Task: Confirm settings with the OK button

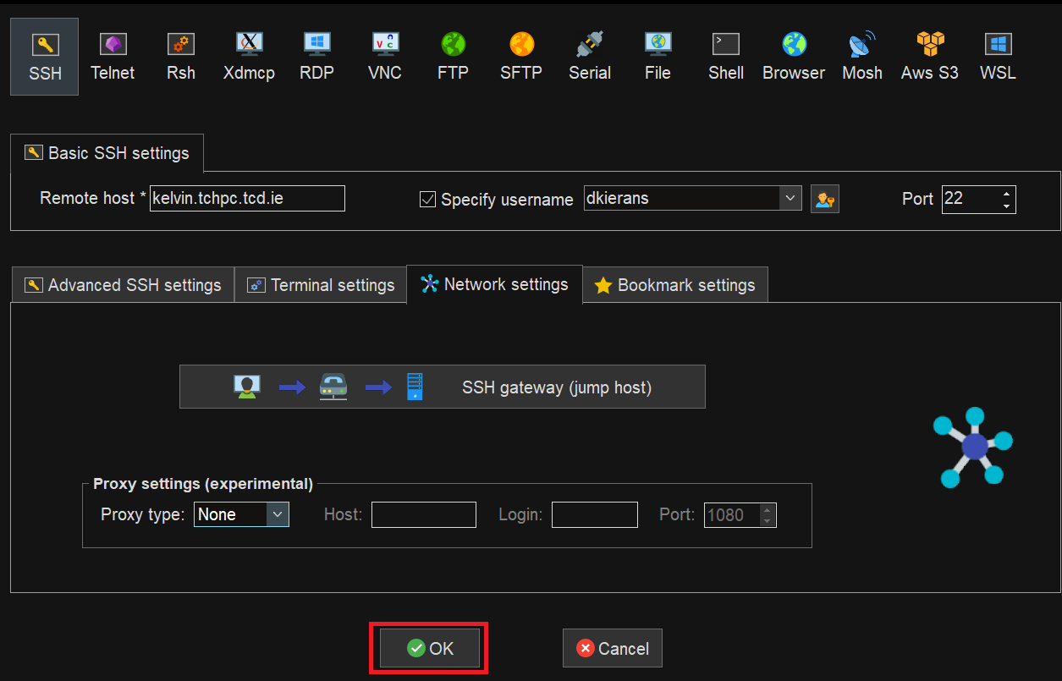Action: point(429,648)
